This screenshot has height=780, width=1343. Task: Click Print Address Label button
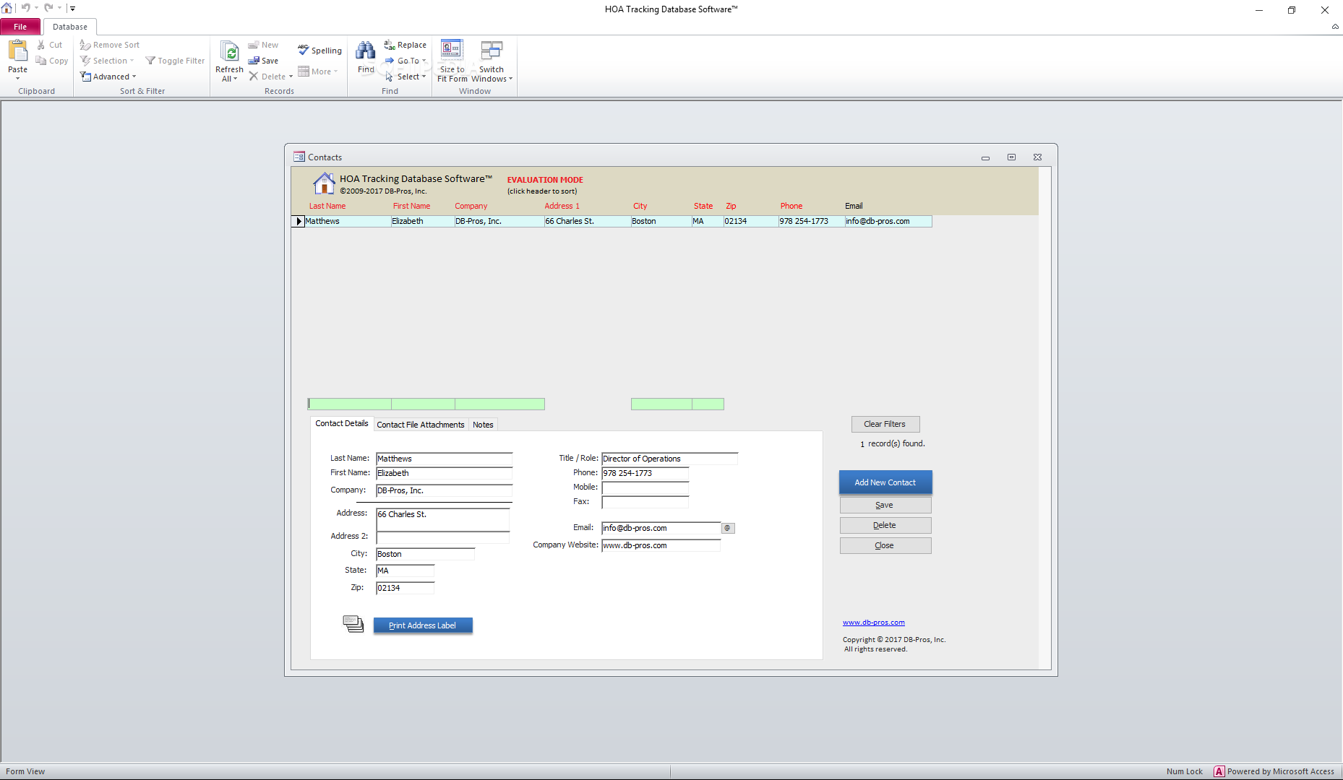pos(423,625)
